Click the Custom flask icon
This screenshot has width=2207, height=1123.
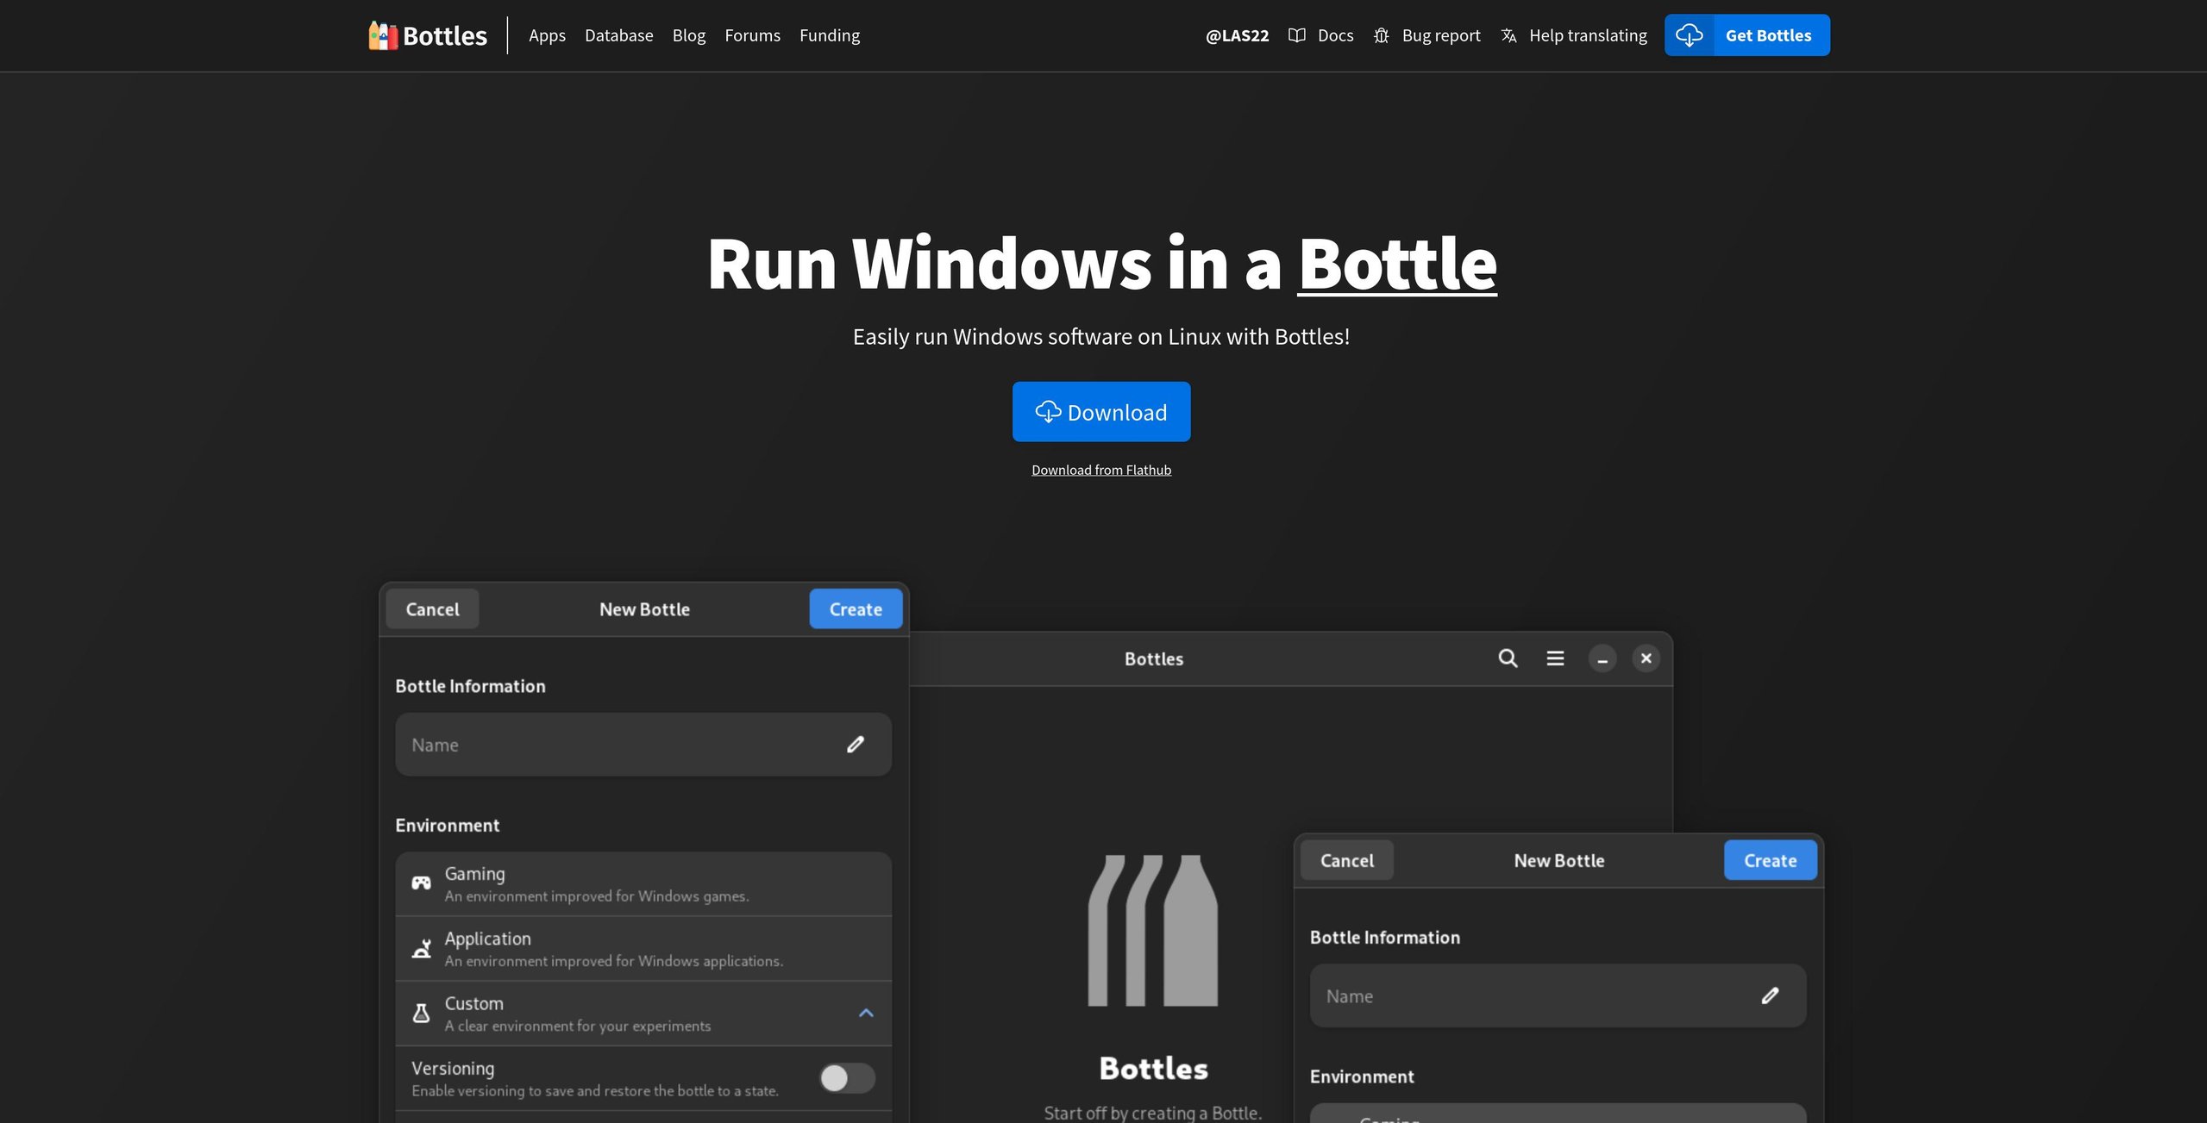point(421,1014)
